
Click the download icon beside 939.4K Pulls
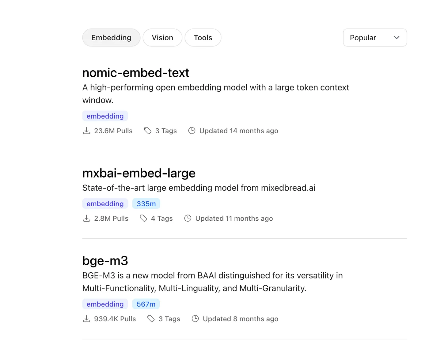86,319
